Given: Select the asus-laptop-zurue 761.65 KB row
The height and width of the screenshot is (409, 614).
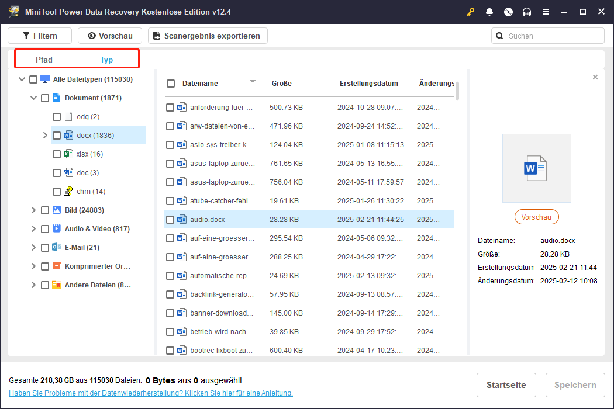Looking at the screenshot, I should [x=309, y=164].
